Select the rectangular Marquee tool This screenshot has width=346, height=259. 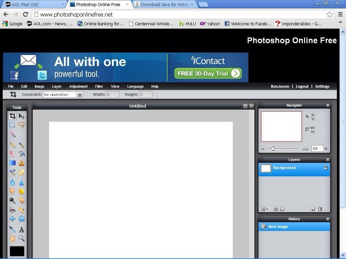tap(13, 125)
